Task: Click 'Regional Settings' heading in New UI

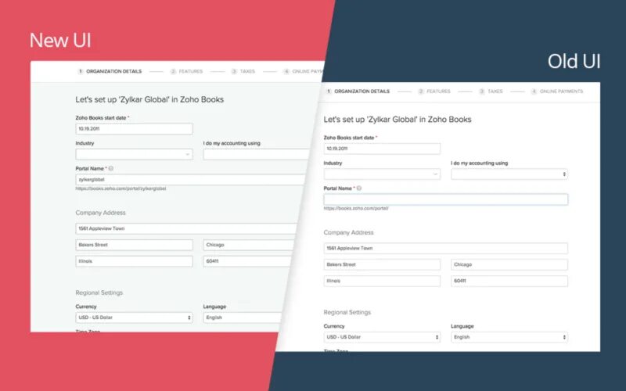Action: pos(99,292)
